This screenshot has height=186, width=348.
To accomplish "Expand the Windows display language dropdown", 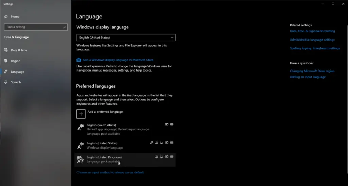I will (126, 37).
